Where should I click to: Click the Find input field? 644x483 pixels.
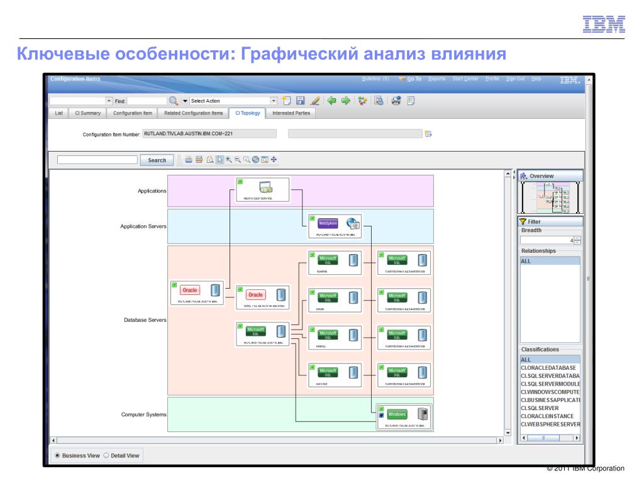147,101
